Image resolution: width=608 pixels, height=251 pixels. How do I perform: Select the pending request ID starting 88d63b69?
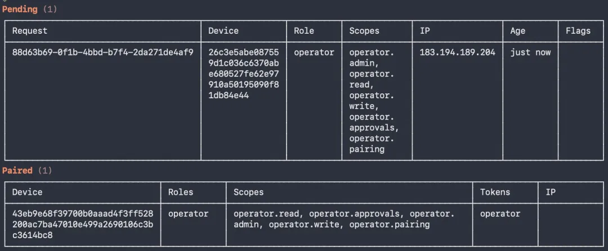click(x=102, y=52)
